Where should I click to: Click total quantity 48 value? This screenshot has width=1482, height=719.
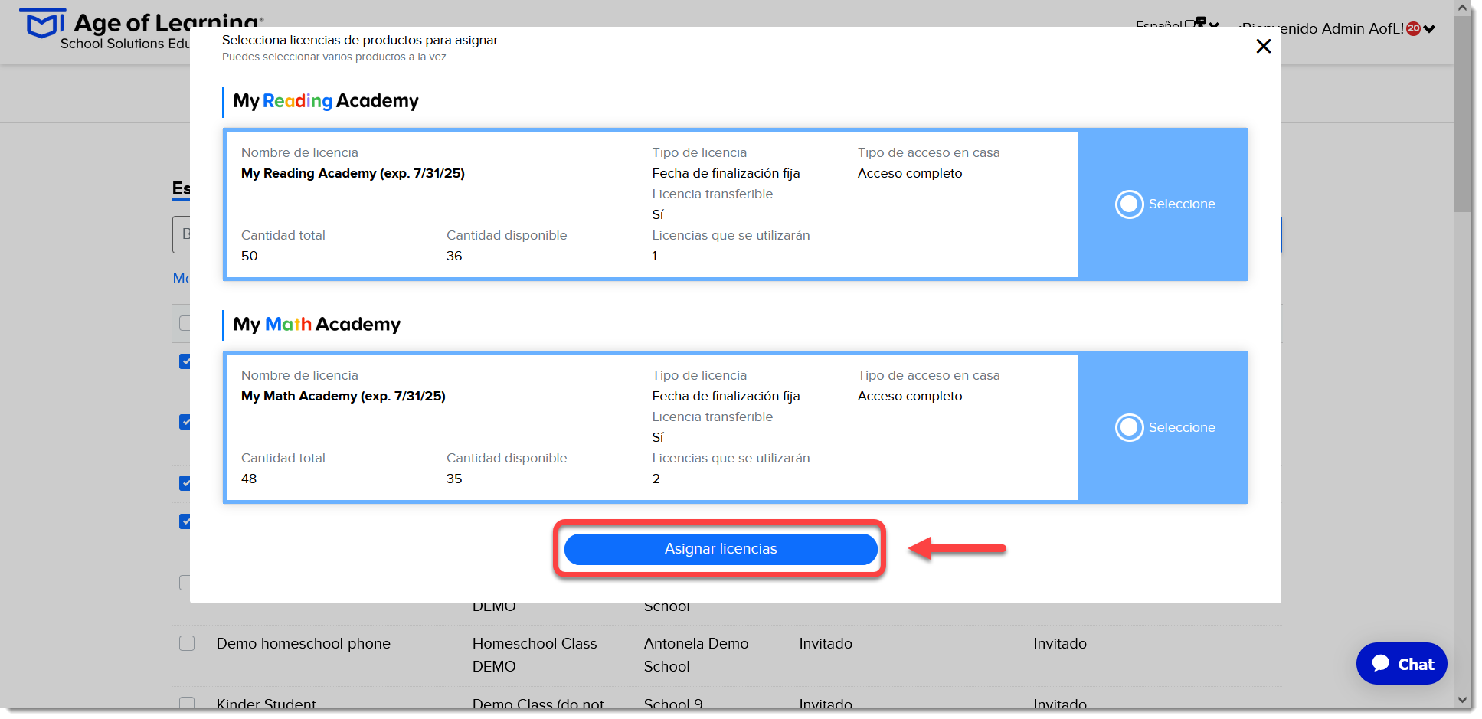[x=249, y=479]
